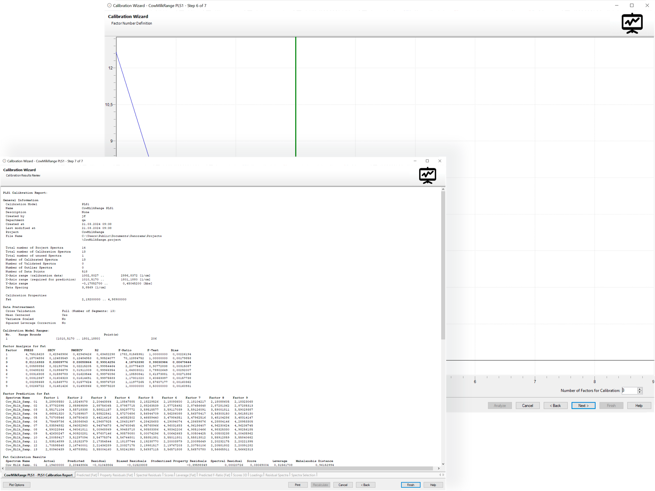
Task: Click the Number of Factors for Calibration field
Action: click(629, 391)
